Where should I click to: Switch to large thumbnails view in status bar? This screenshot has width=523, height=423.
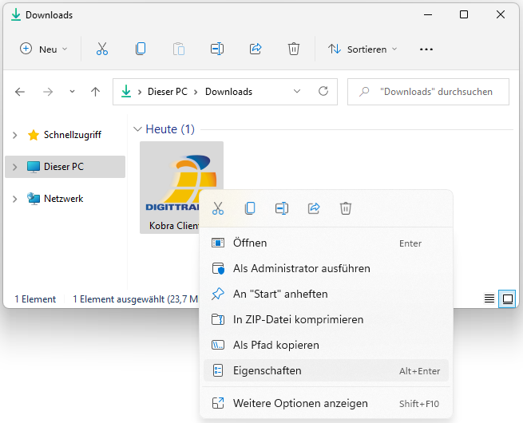click(x=506, y=298)
